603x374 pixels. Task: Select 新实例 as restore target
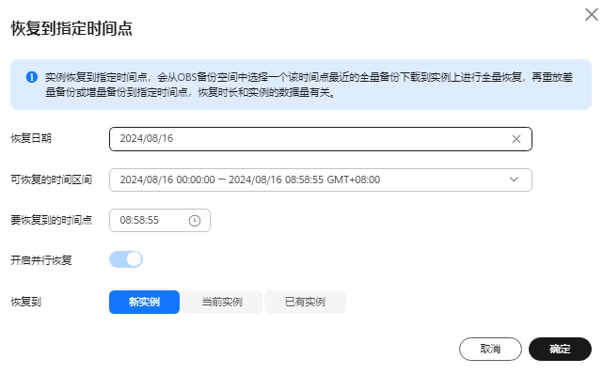click(x=144, y=303)
